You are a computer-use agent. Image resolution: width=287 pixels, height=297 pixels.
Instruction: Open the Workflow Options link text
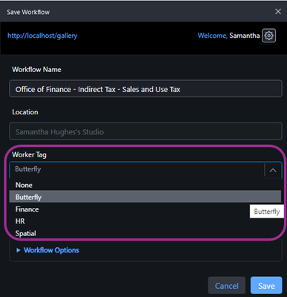pyautogui.click(x=51, y=250)
